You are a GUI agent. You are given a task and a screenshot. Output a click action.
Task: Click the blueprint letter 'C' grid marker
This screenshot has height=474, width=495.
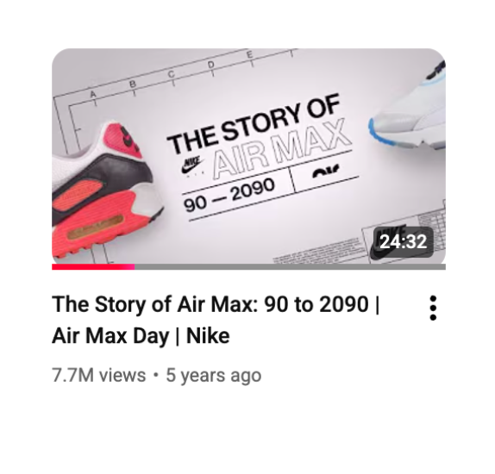171,74
